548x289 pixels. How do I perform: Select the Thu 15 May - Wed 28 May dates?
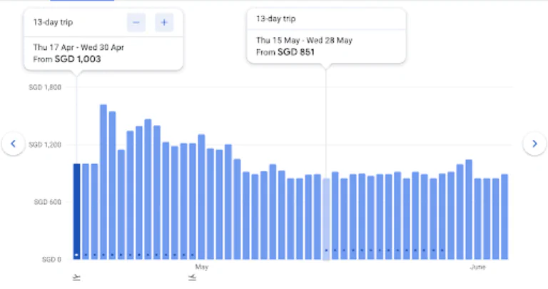302,40
